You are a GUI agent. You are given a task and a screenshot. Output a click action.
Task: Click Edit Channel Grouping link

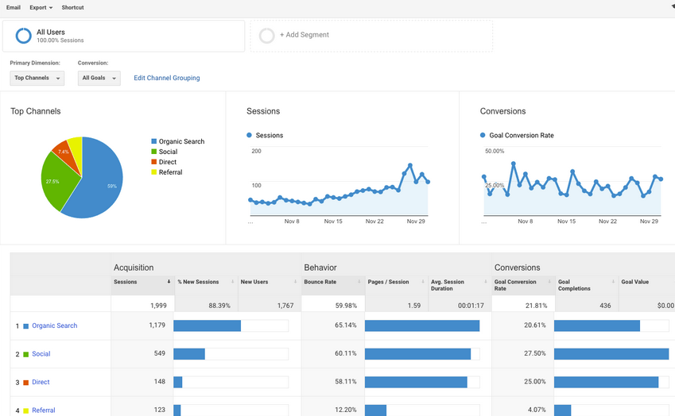tap(167, 78)
